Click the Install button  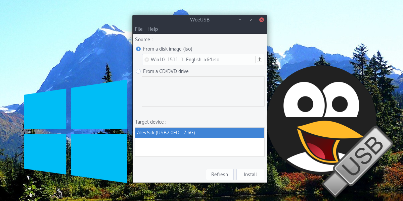click(x=250, y=174)
